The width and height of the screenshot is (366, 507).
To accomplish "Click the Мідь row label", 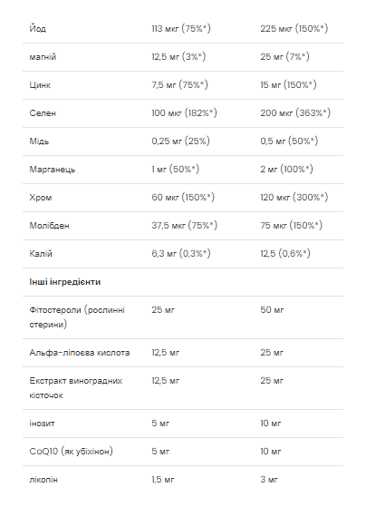I will [x=39, y=141].
